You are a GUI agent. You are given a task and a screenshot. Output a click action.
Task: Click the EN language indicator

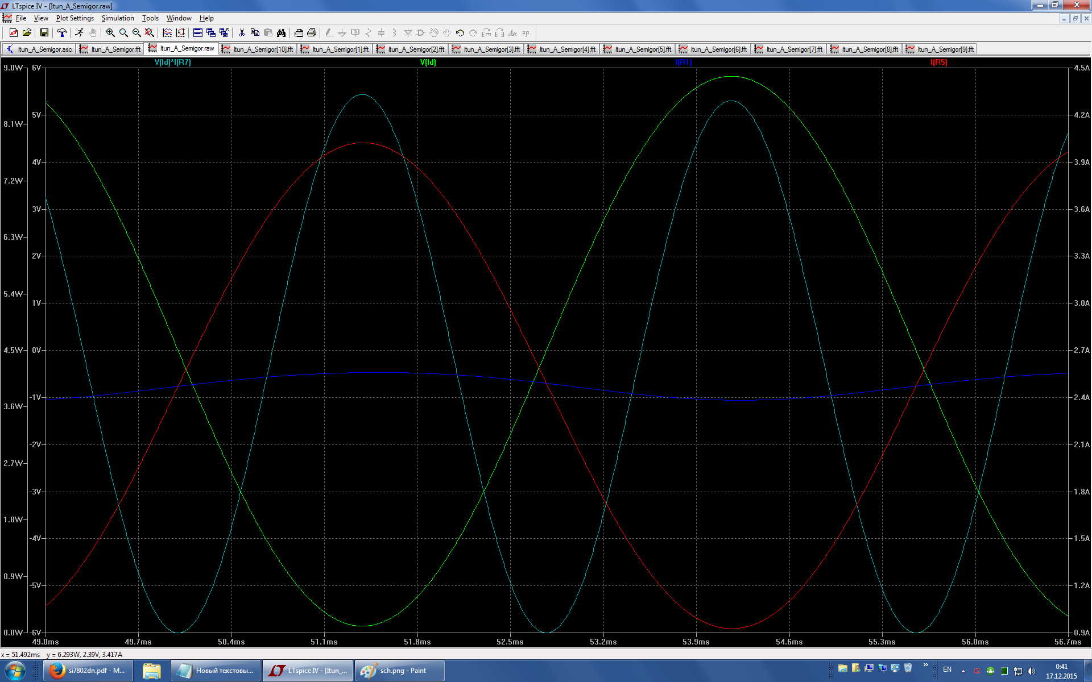point(947,669)
